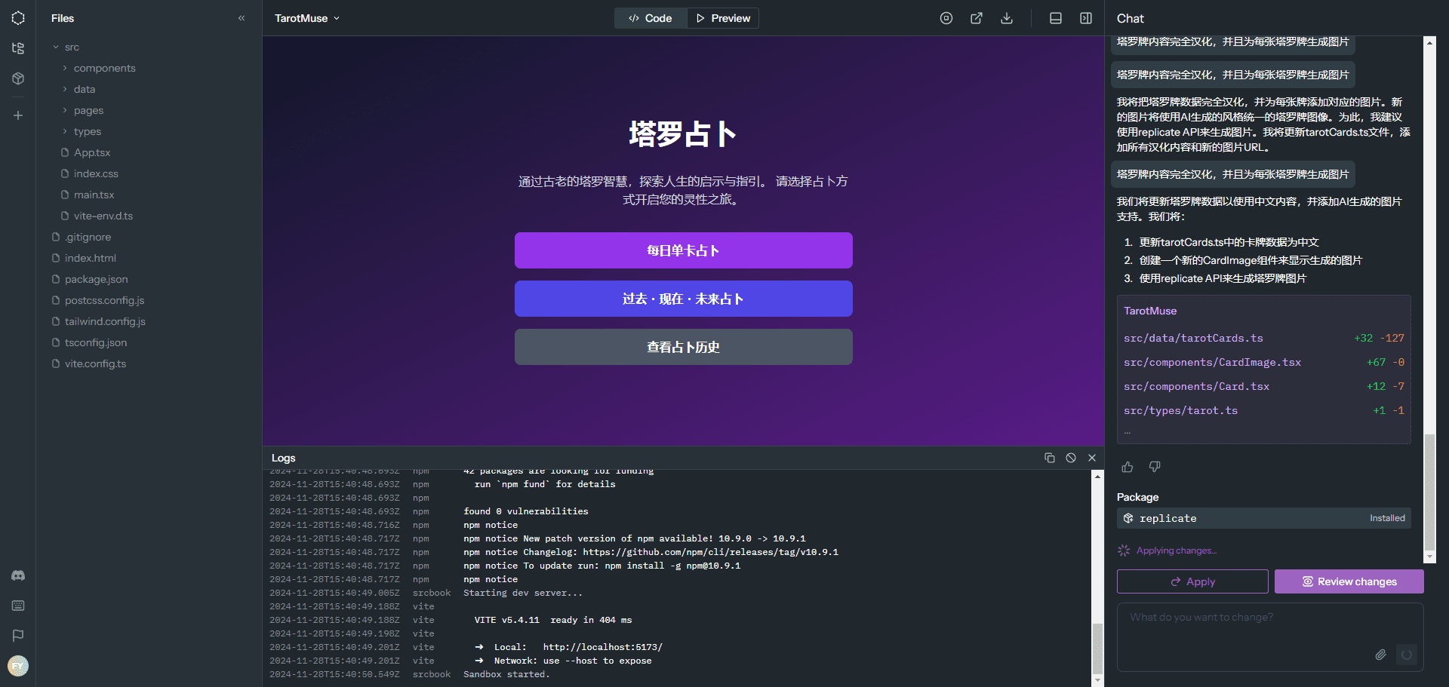1449x687 pixels.
Task: Click the 每日单卡占卜 button
Action: click(x=683, y=250)
